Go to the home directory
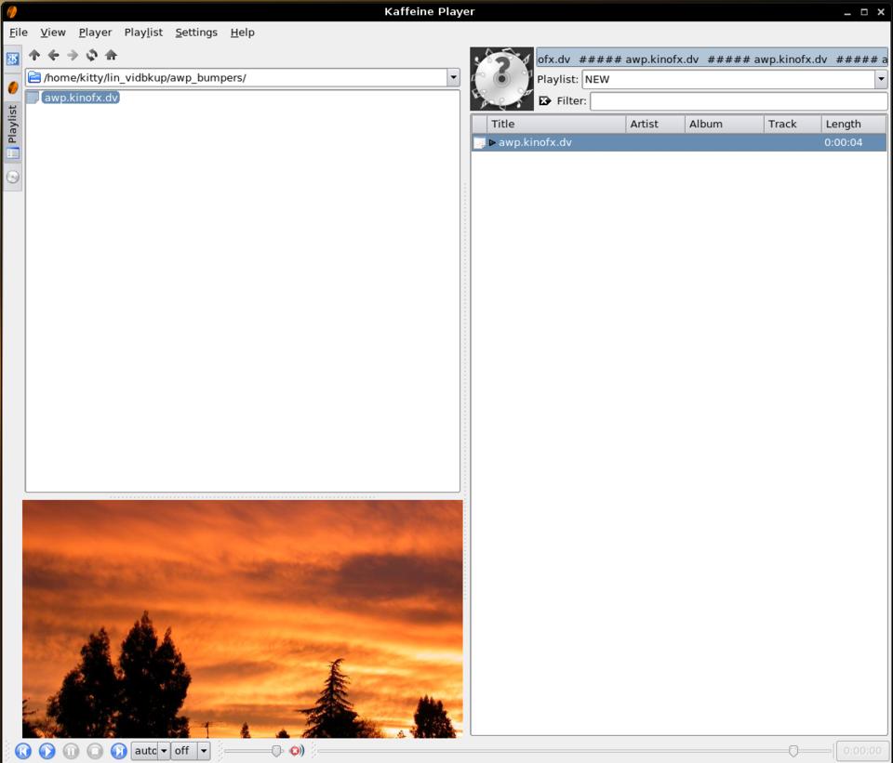 (111, 56)
